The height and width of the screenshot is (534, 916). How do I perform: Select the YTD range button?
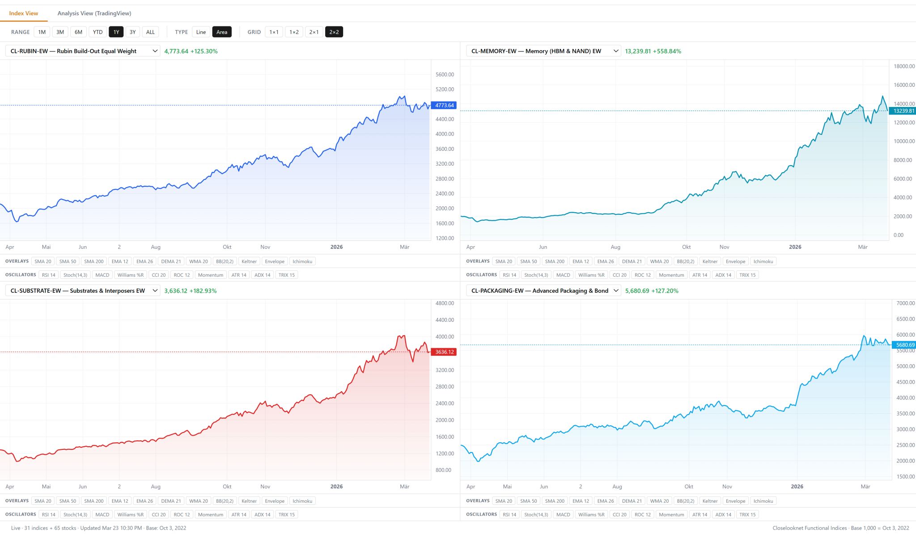point(98,32)
